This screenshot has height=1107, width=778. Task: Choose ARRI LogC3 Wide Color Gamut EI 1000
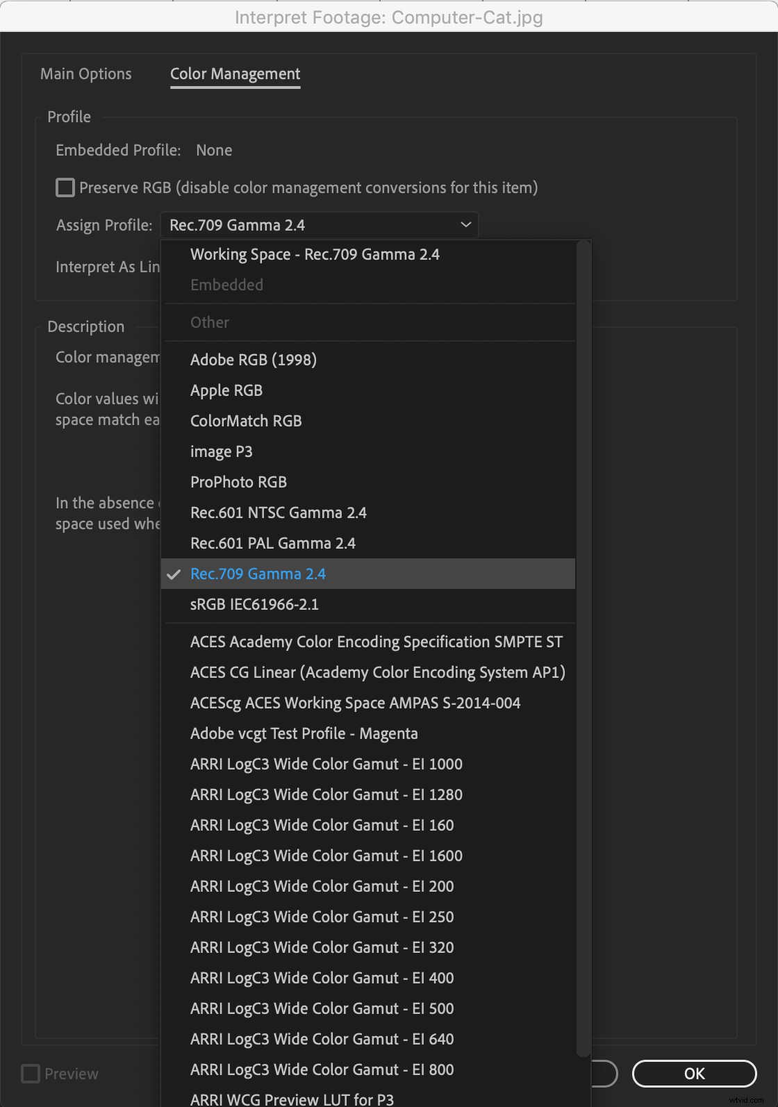pyautogui.click(x=368, y=764)
